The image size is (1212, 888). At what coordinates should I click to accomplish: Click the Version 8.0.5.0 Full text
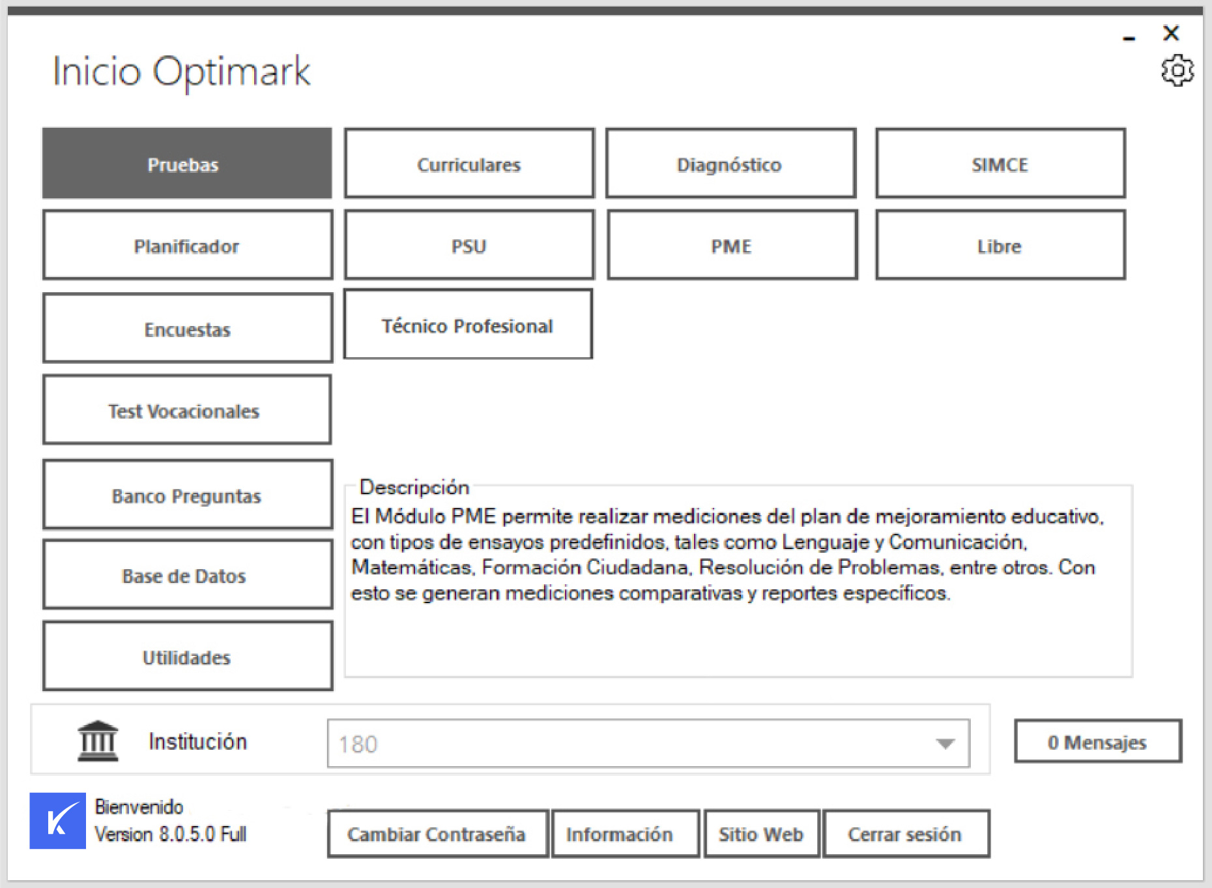(171, 834)
